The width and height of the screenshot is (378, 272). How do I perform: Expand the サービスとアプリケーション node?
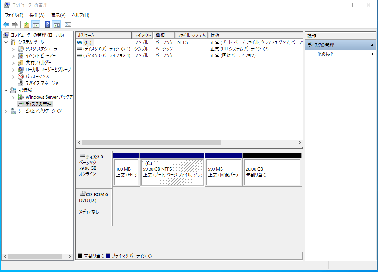6,111
